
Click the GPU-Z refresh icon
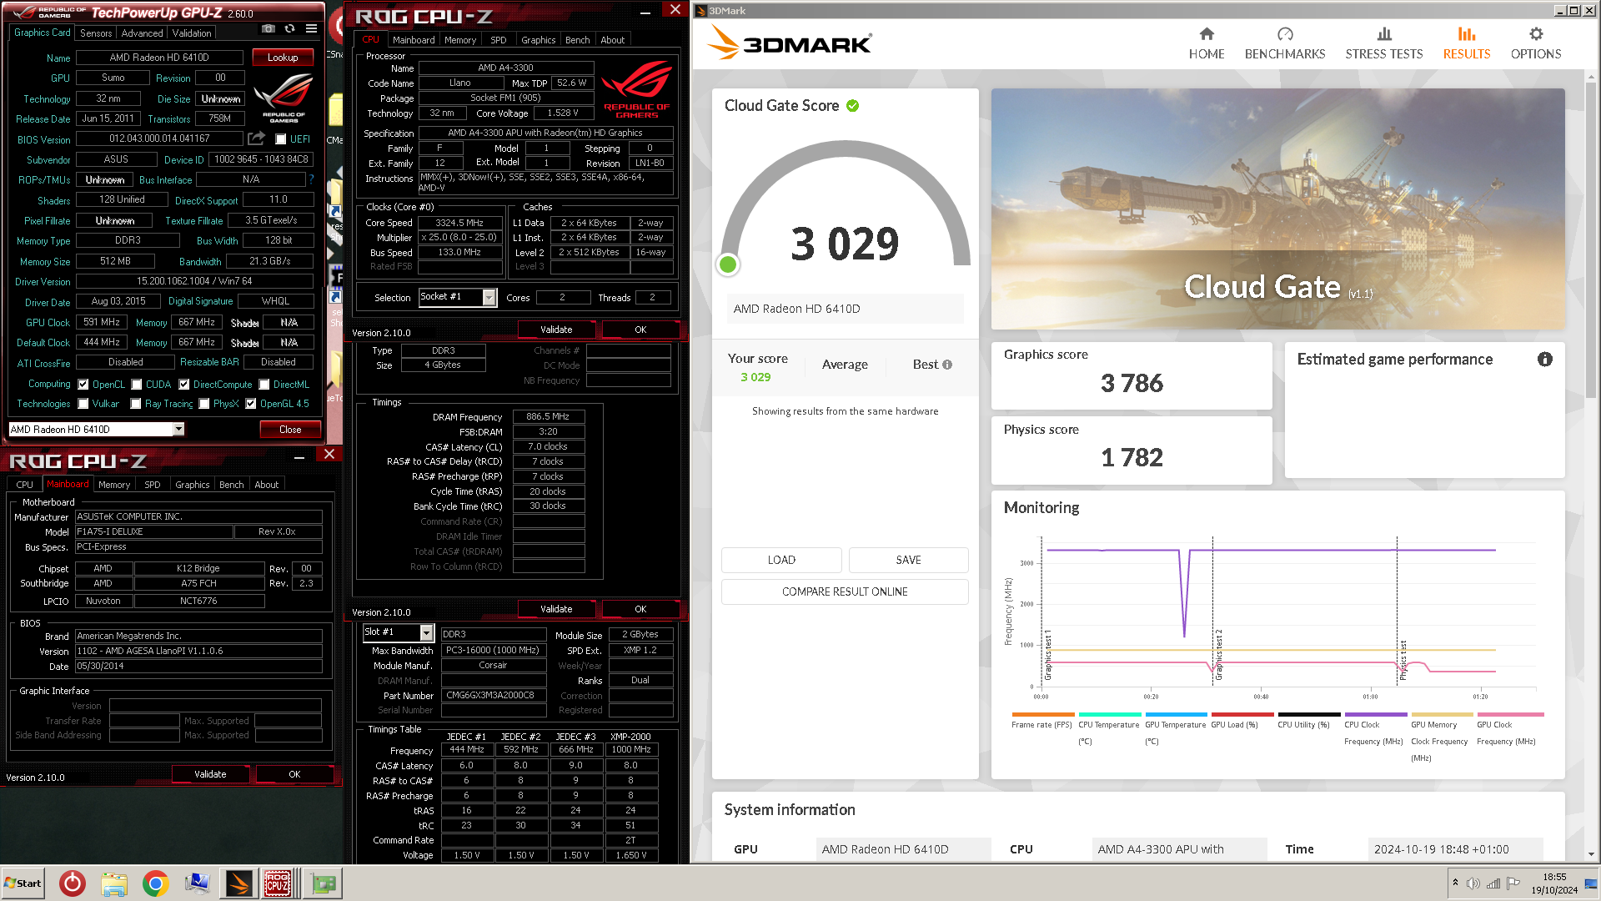point(289,28)
